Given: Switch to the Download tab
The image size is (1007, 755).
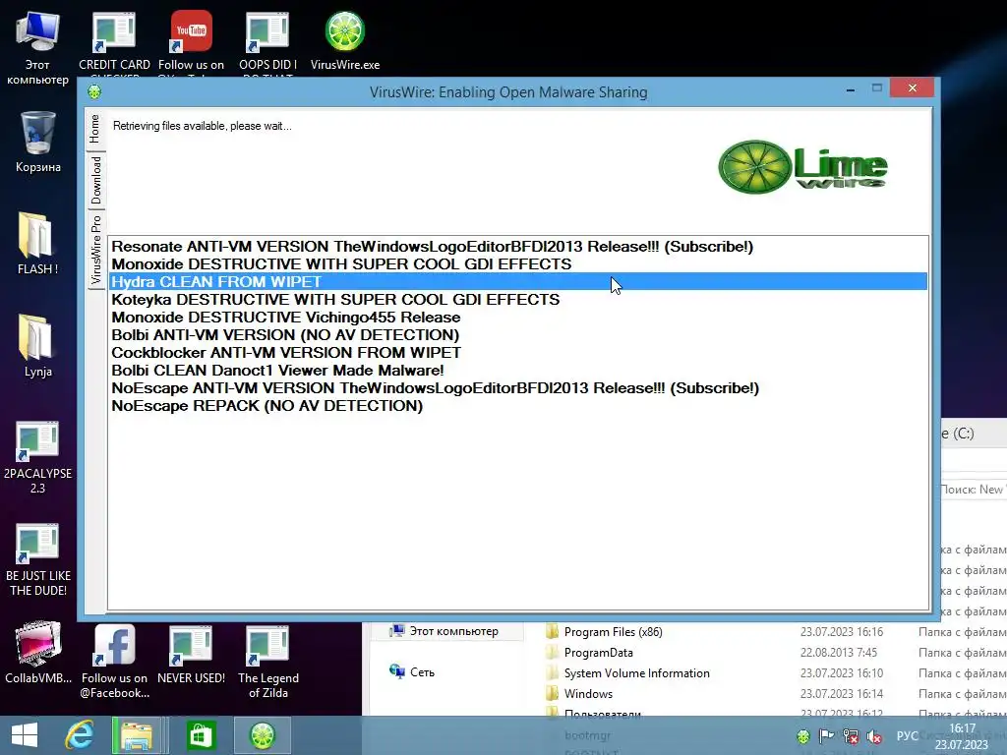Looking at the screenshot, I should tap(95, 181).
